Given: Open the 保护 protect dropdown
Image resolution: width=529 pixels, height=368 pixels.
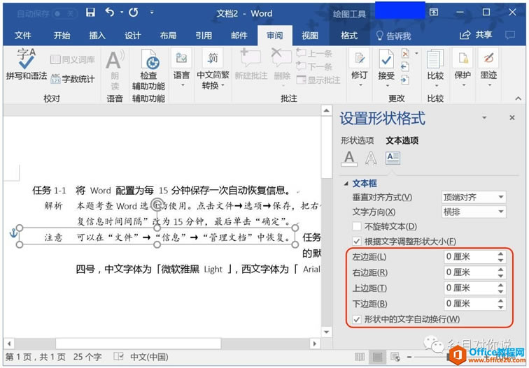Looking at the screenshot, I should pos(463,68).
